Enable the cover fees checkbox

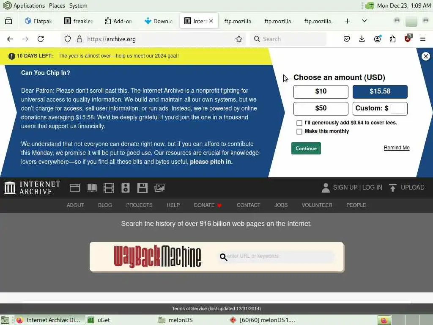click(x=299, y=123)
